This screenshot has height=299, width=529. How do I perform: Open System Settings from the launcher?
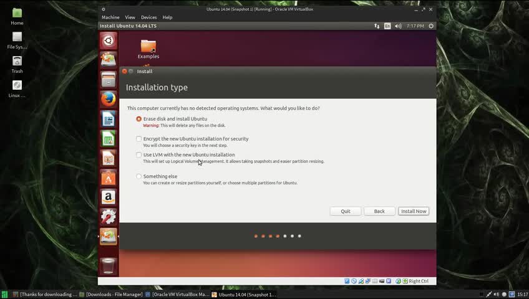[109, 217]
